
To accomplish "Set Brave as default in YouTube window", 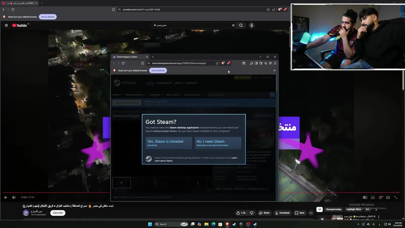I will tap(47, 17).
